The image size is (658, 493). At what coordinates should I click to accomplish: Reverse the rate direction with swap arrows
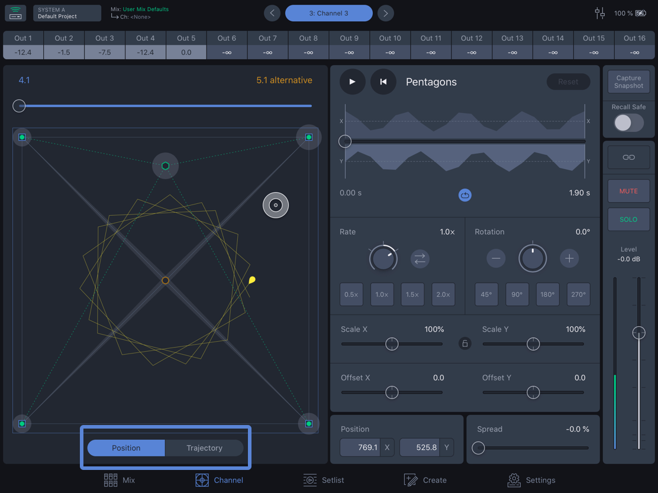[x=420, y=259]
